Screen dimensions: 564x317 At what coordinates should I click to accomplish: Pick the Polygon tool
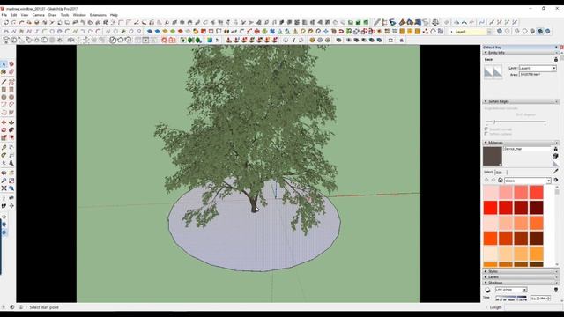pos(11,97)
